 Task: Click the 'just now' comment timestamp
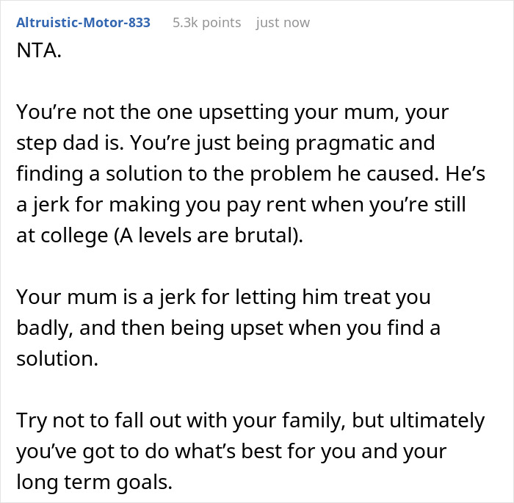[x=283, y=23]
